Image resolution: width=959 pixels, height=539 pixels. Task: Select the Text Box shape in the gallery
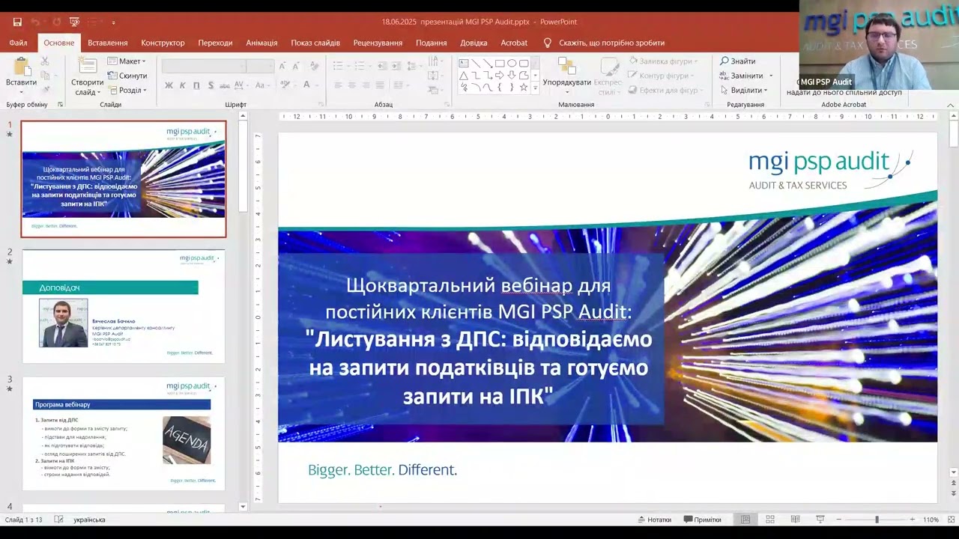tap(464, 63)
